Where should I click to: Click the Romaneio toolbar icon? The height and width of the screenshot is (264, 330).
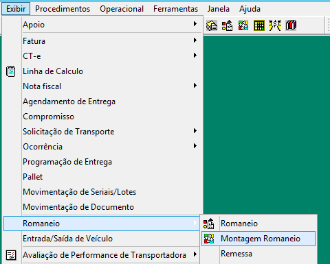point(228,25)
